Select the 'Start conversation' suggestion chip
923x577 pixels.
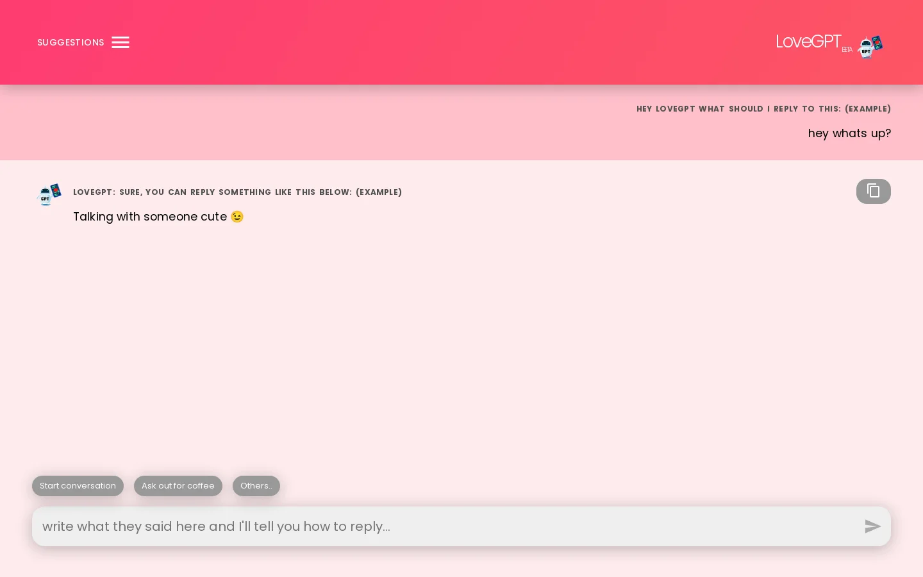tap(78, 486)
